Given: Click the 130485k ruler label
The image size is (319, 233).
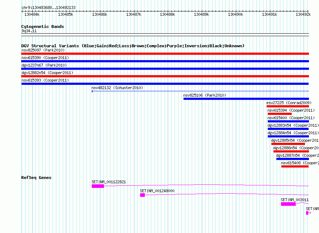Looking at the screenshot, I should (66, 14).
